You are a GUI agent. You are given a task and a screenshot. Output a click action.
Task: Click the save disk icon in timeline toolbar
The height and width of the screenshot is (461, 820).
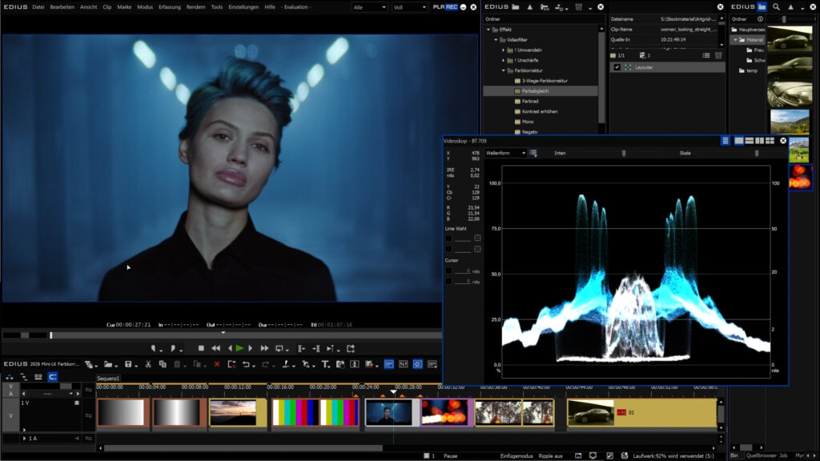point(128,364)
